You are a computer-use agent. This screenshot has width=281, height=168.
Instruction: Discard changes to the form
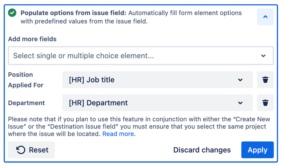point(202,150)
